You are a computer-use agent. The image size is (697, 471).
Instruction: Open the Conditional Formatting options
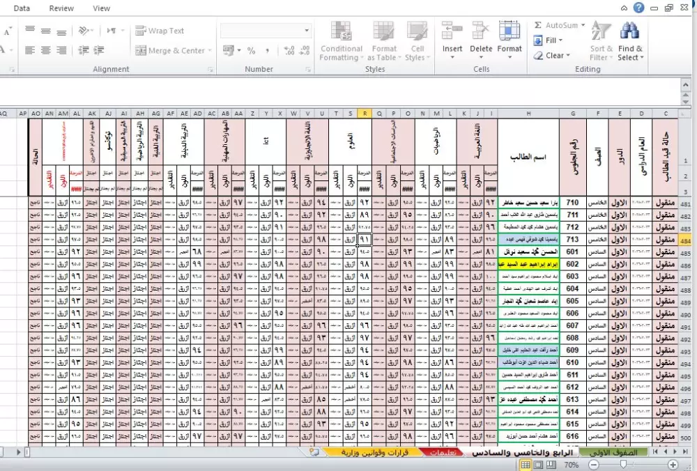[x=341, y=40]
